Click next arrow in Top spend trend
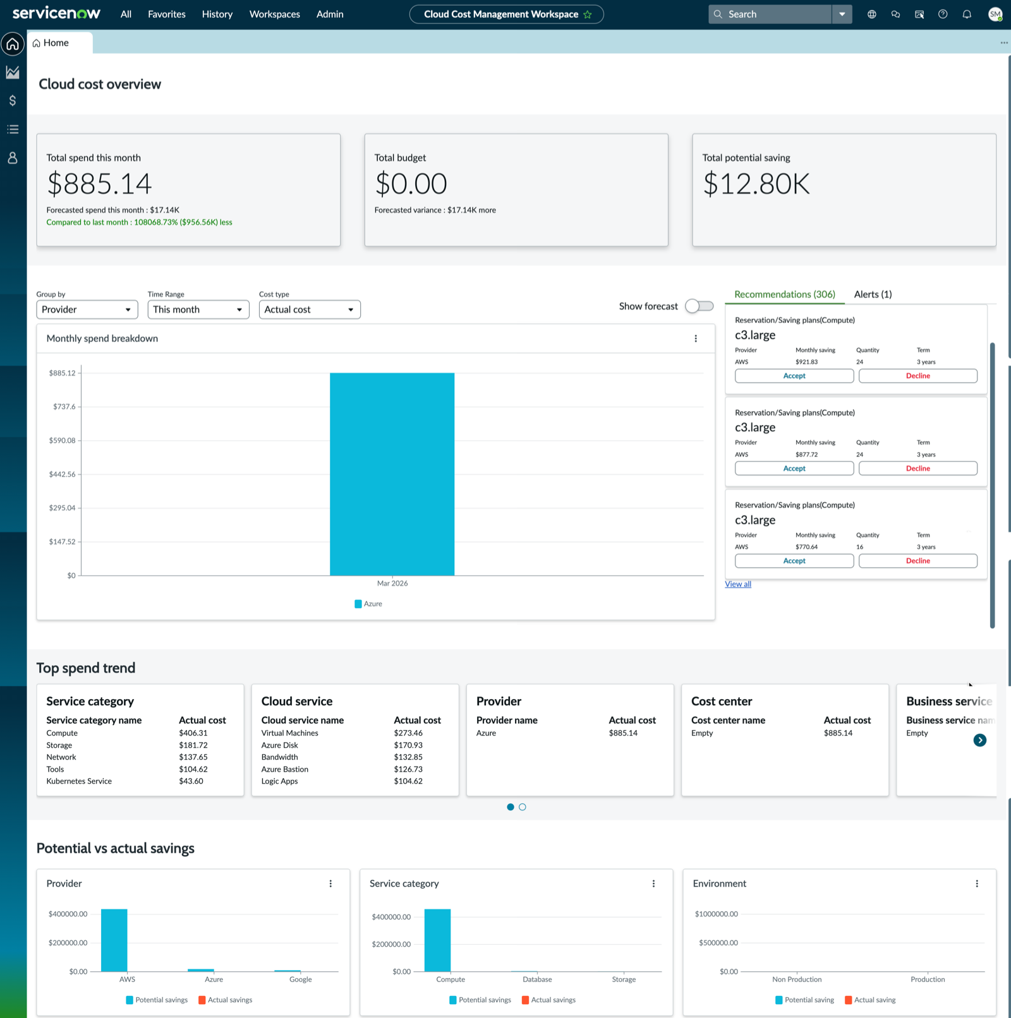This screenshot has height=1018, width=1011. click(980, 740)
